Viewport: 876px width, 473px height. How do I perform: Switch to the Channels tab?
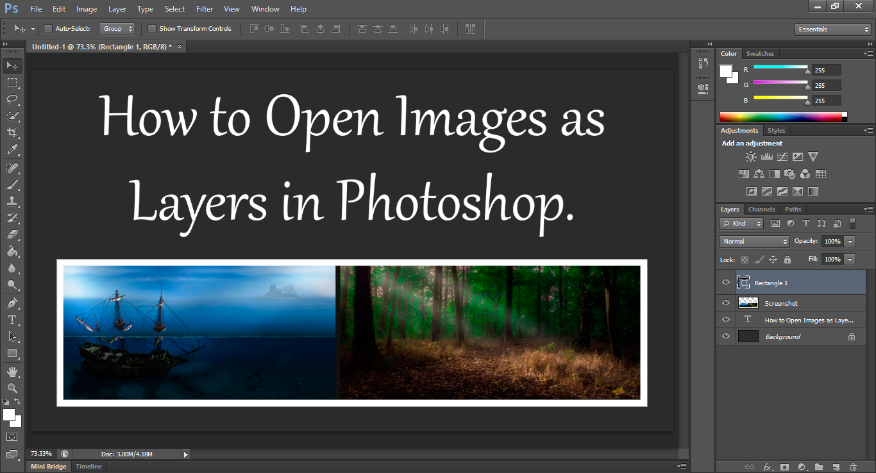[x=762, y=210]
